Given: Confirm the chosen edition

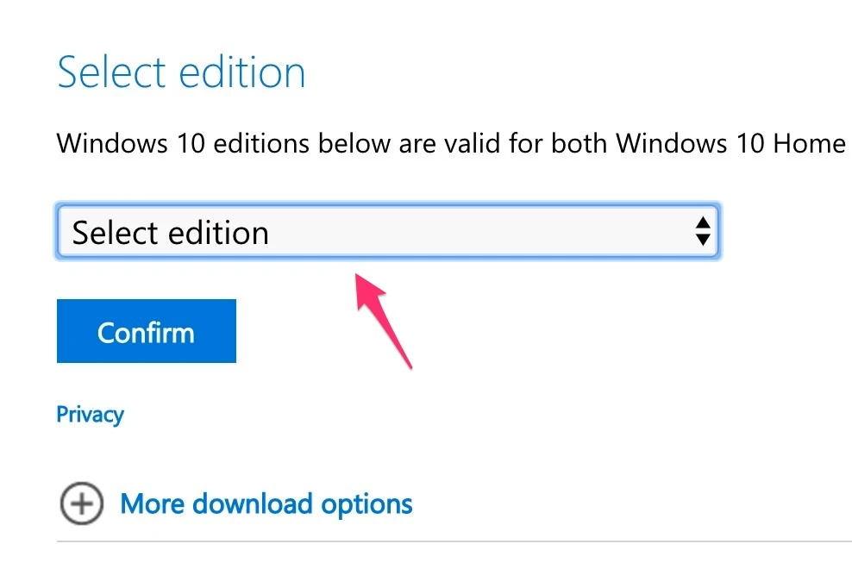Looking at the screenshot, I should click(146, 331).
